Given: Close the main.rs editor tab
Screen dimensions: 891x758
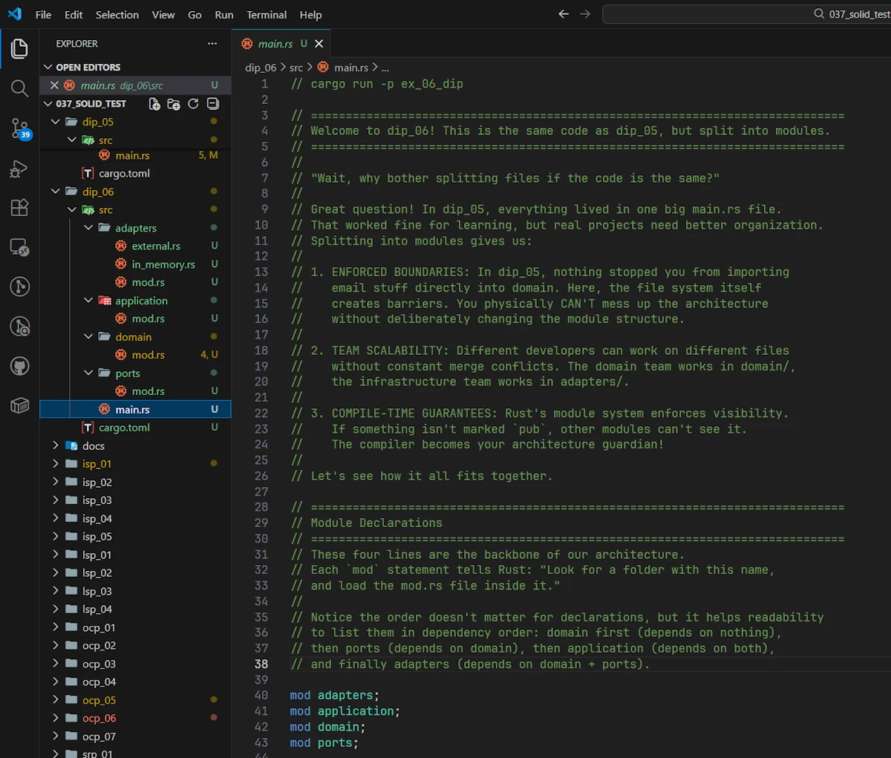Looking at the screenshot, I should [319, 44].
